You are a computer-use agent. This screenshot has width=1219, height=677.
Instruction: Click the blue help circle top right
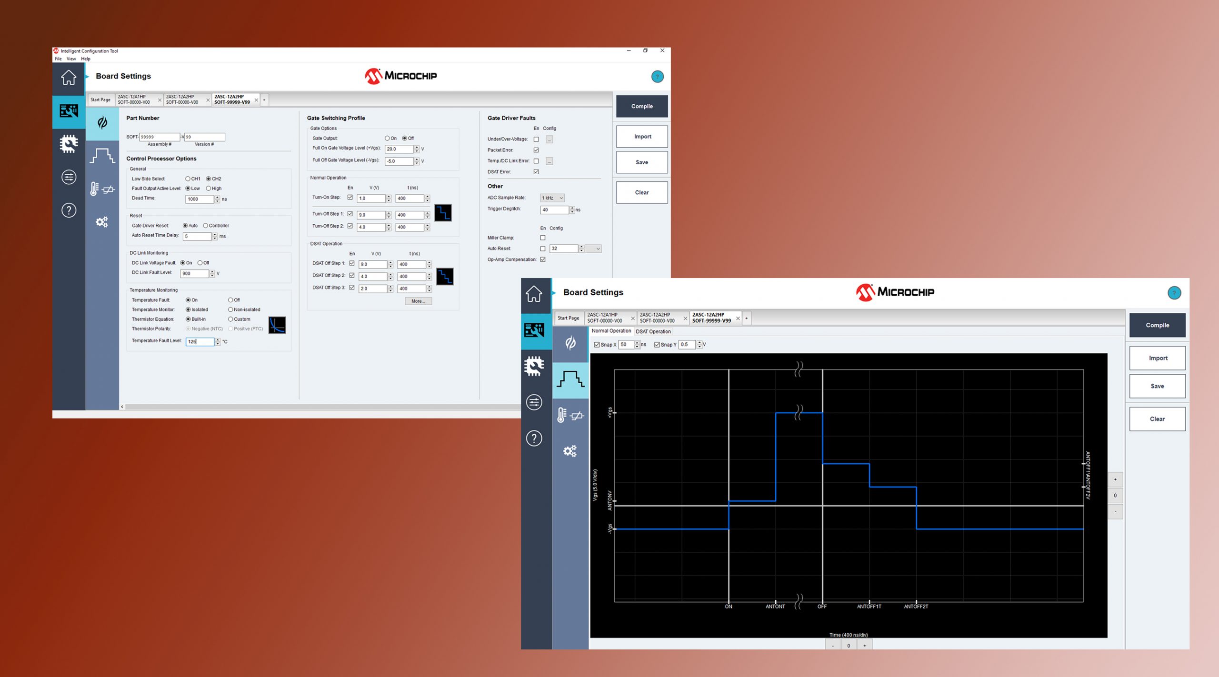[x=657, y=77]
